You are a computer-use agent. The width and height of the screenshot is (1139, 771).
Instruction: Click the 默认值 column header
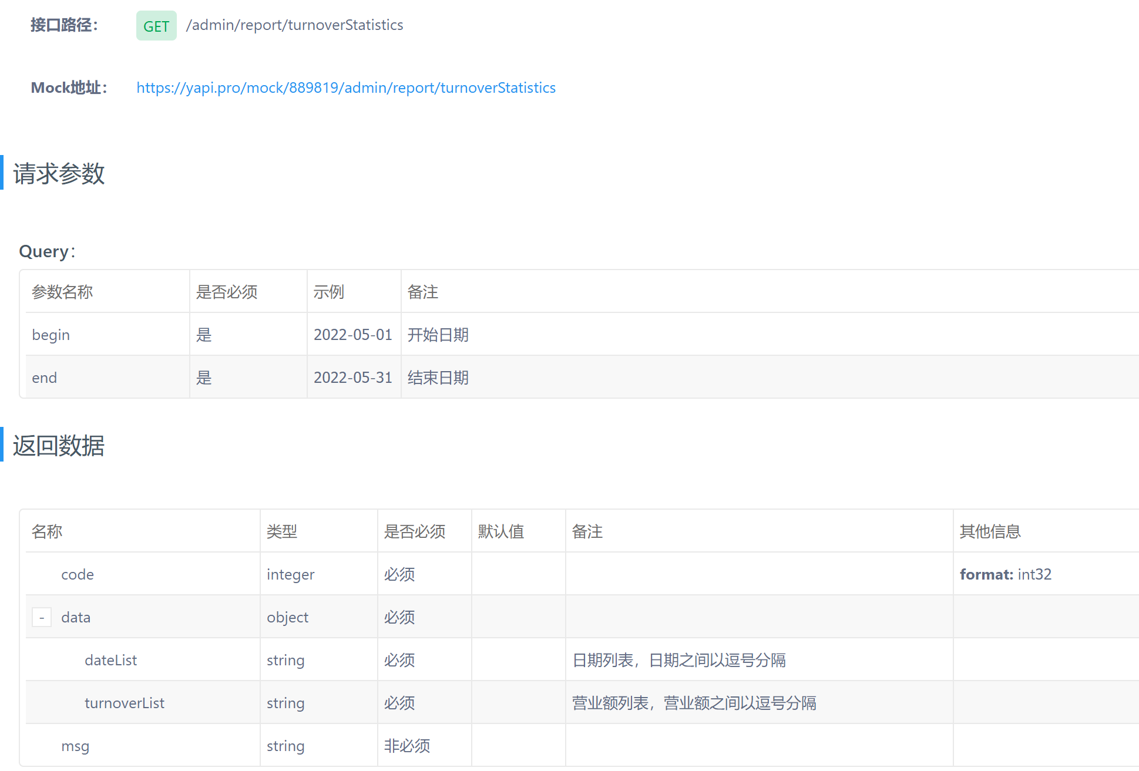point(500,531)
